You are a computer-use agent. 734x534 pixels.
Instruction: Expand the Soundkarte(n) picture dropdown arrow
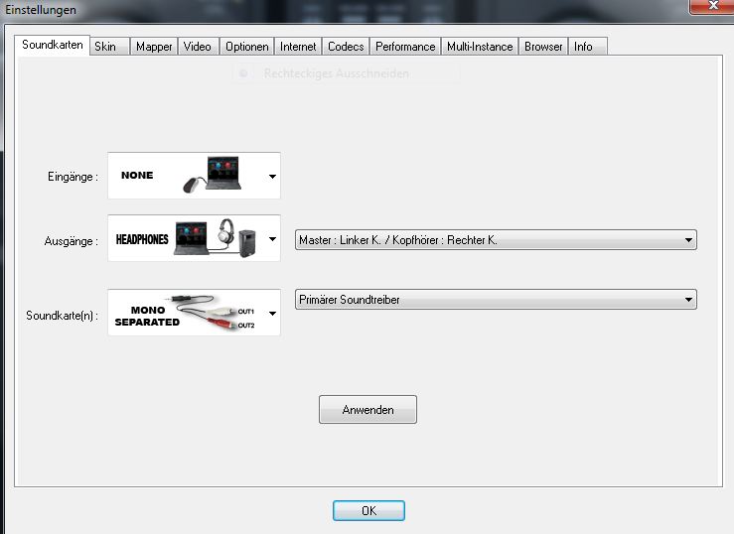[x=272, y=314]
